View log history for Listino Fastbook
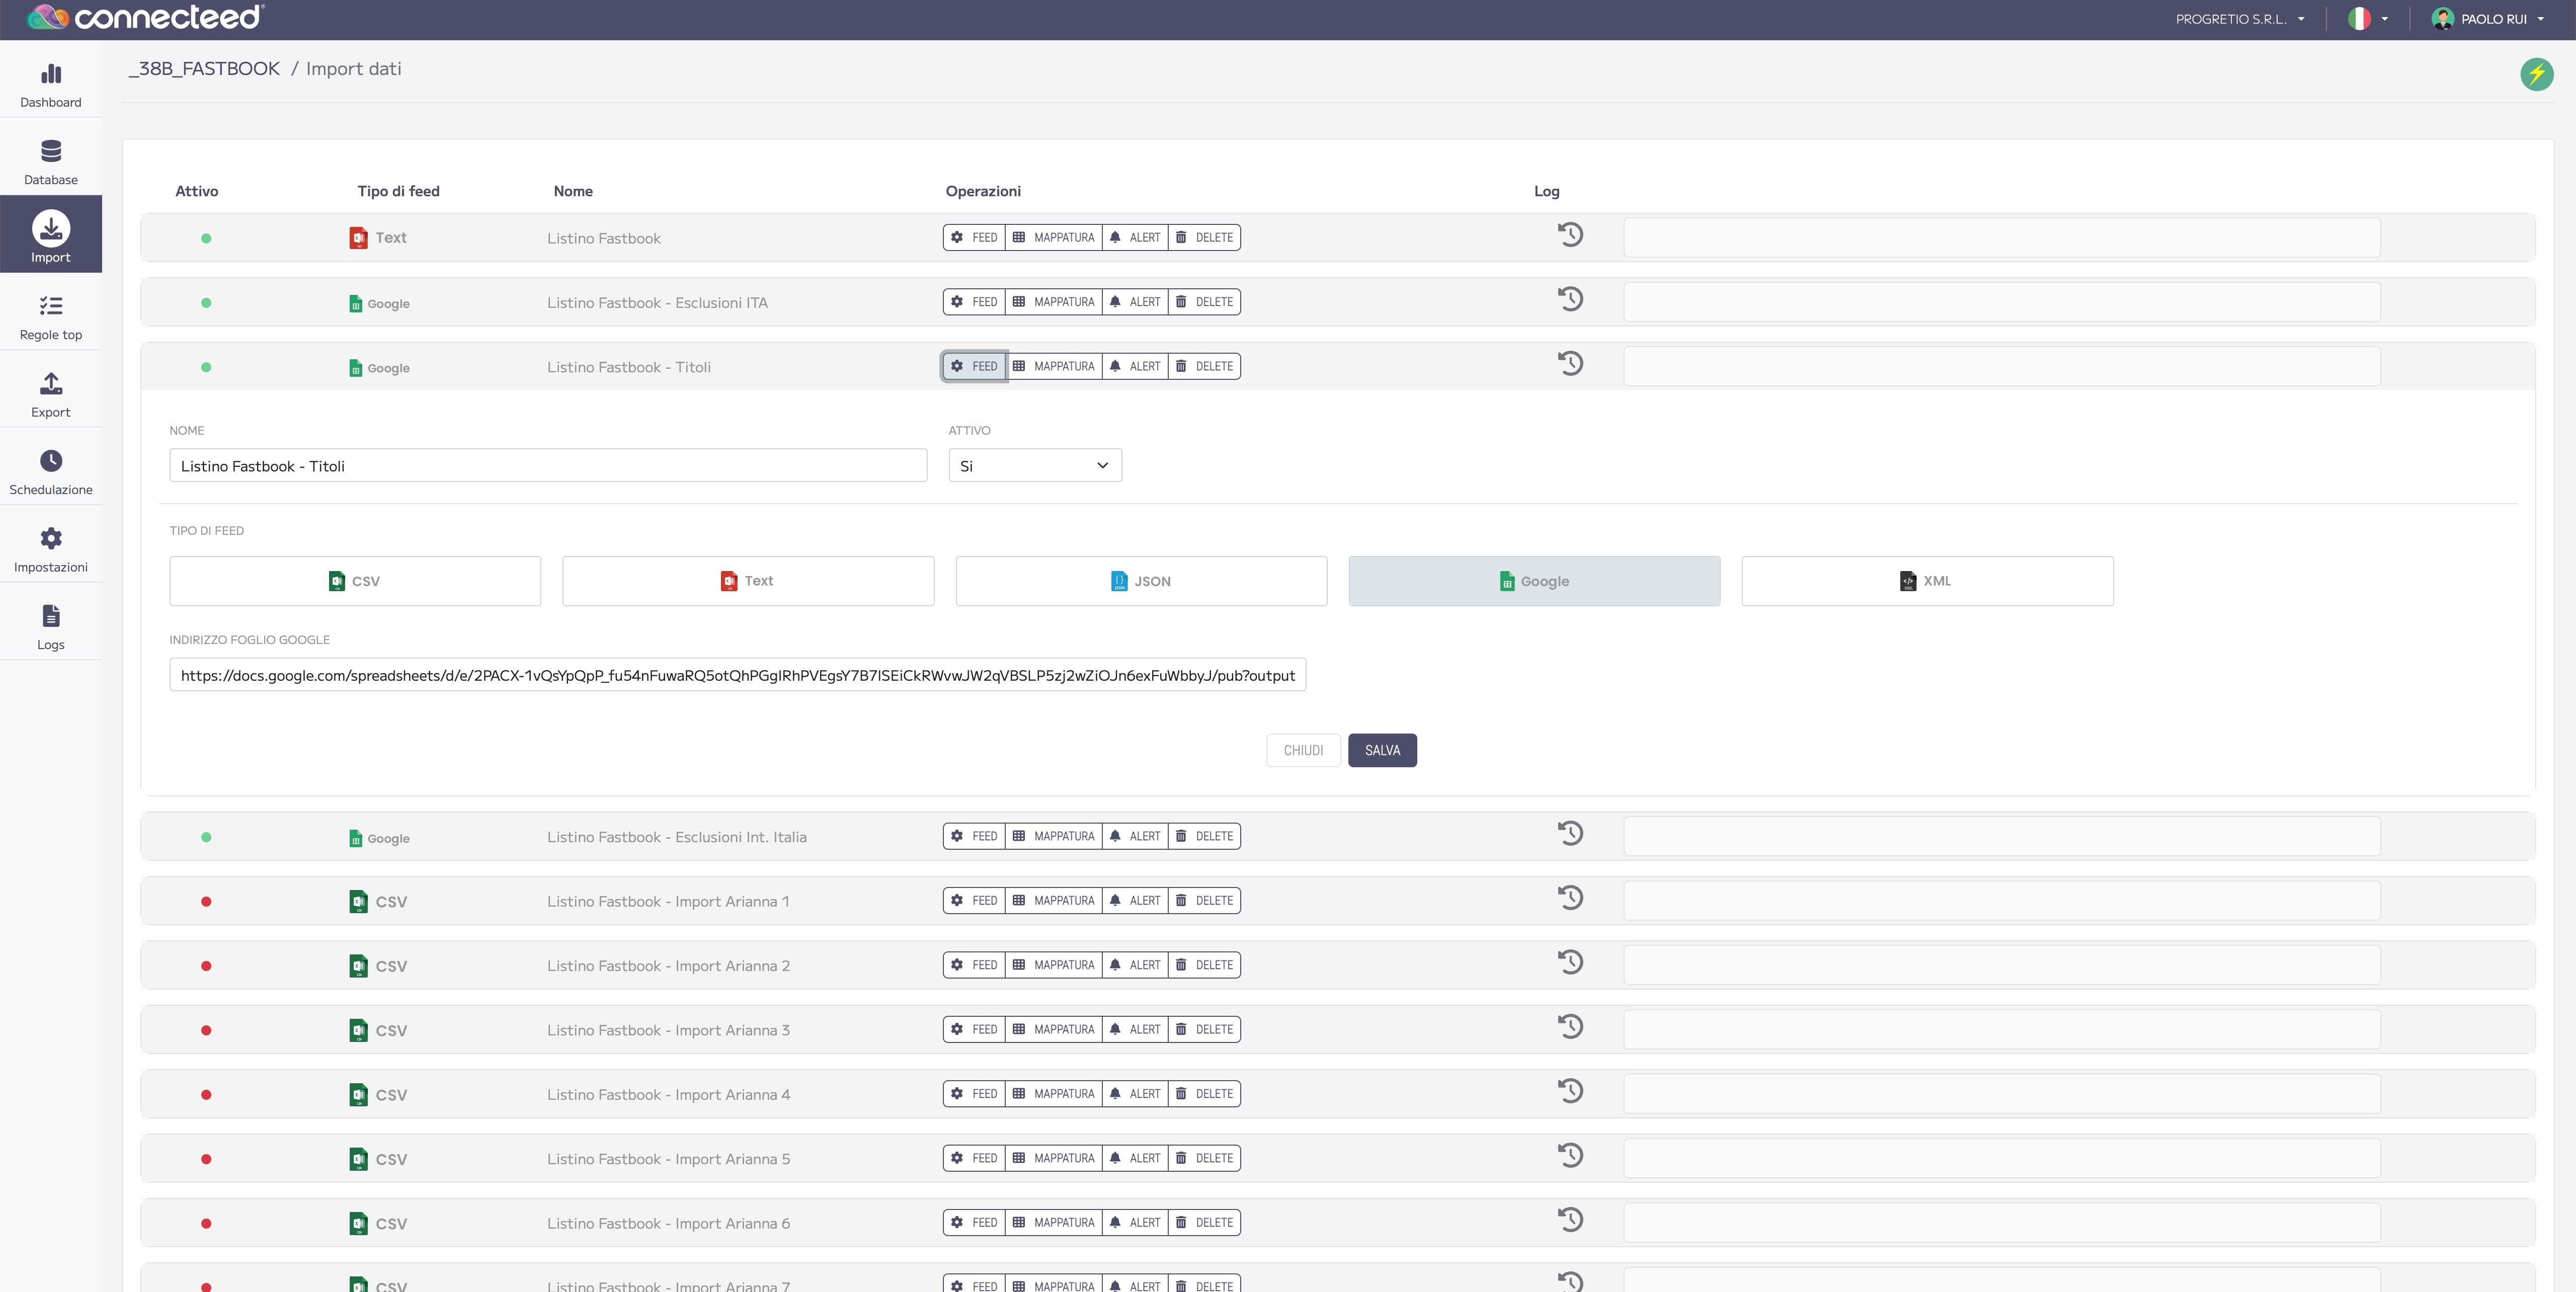 [1570, 235]
